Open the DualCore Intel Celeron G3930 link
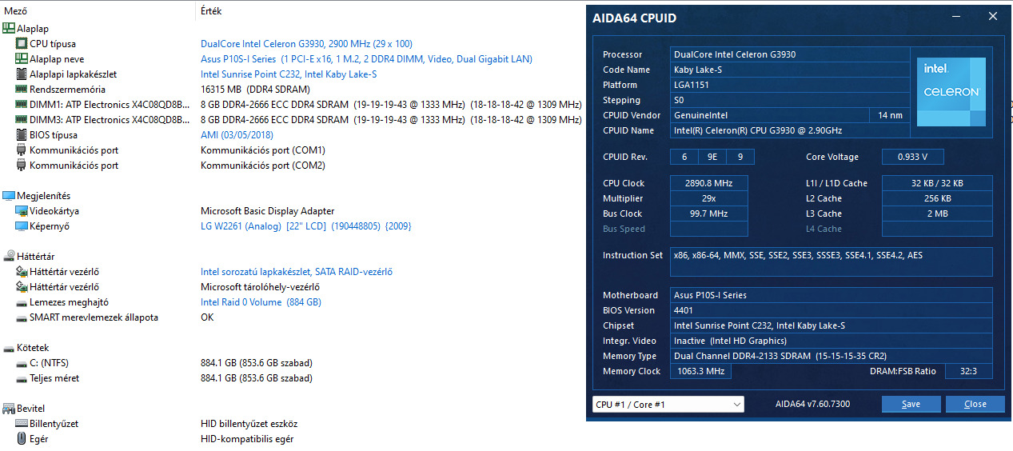The image size is (1013, 451). coord(307,44)
